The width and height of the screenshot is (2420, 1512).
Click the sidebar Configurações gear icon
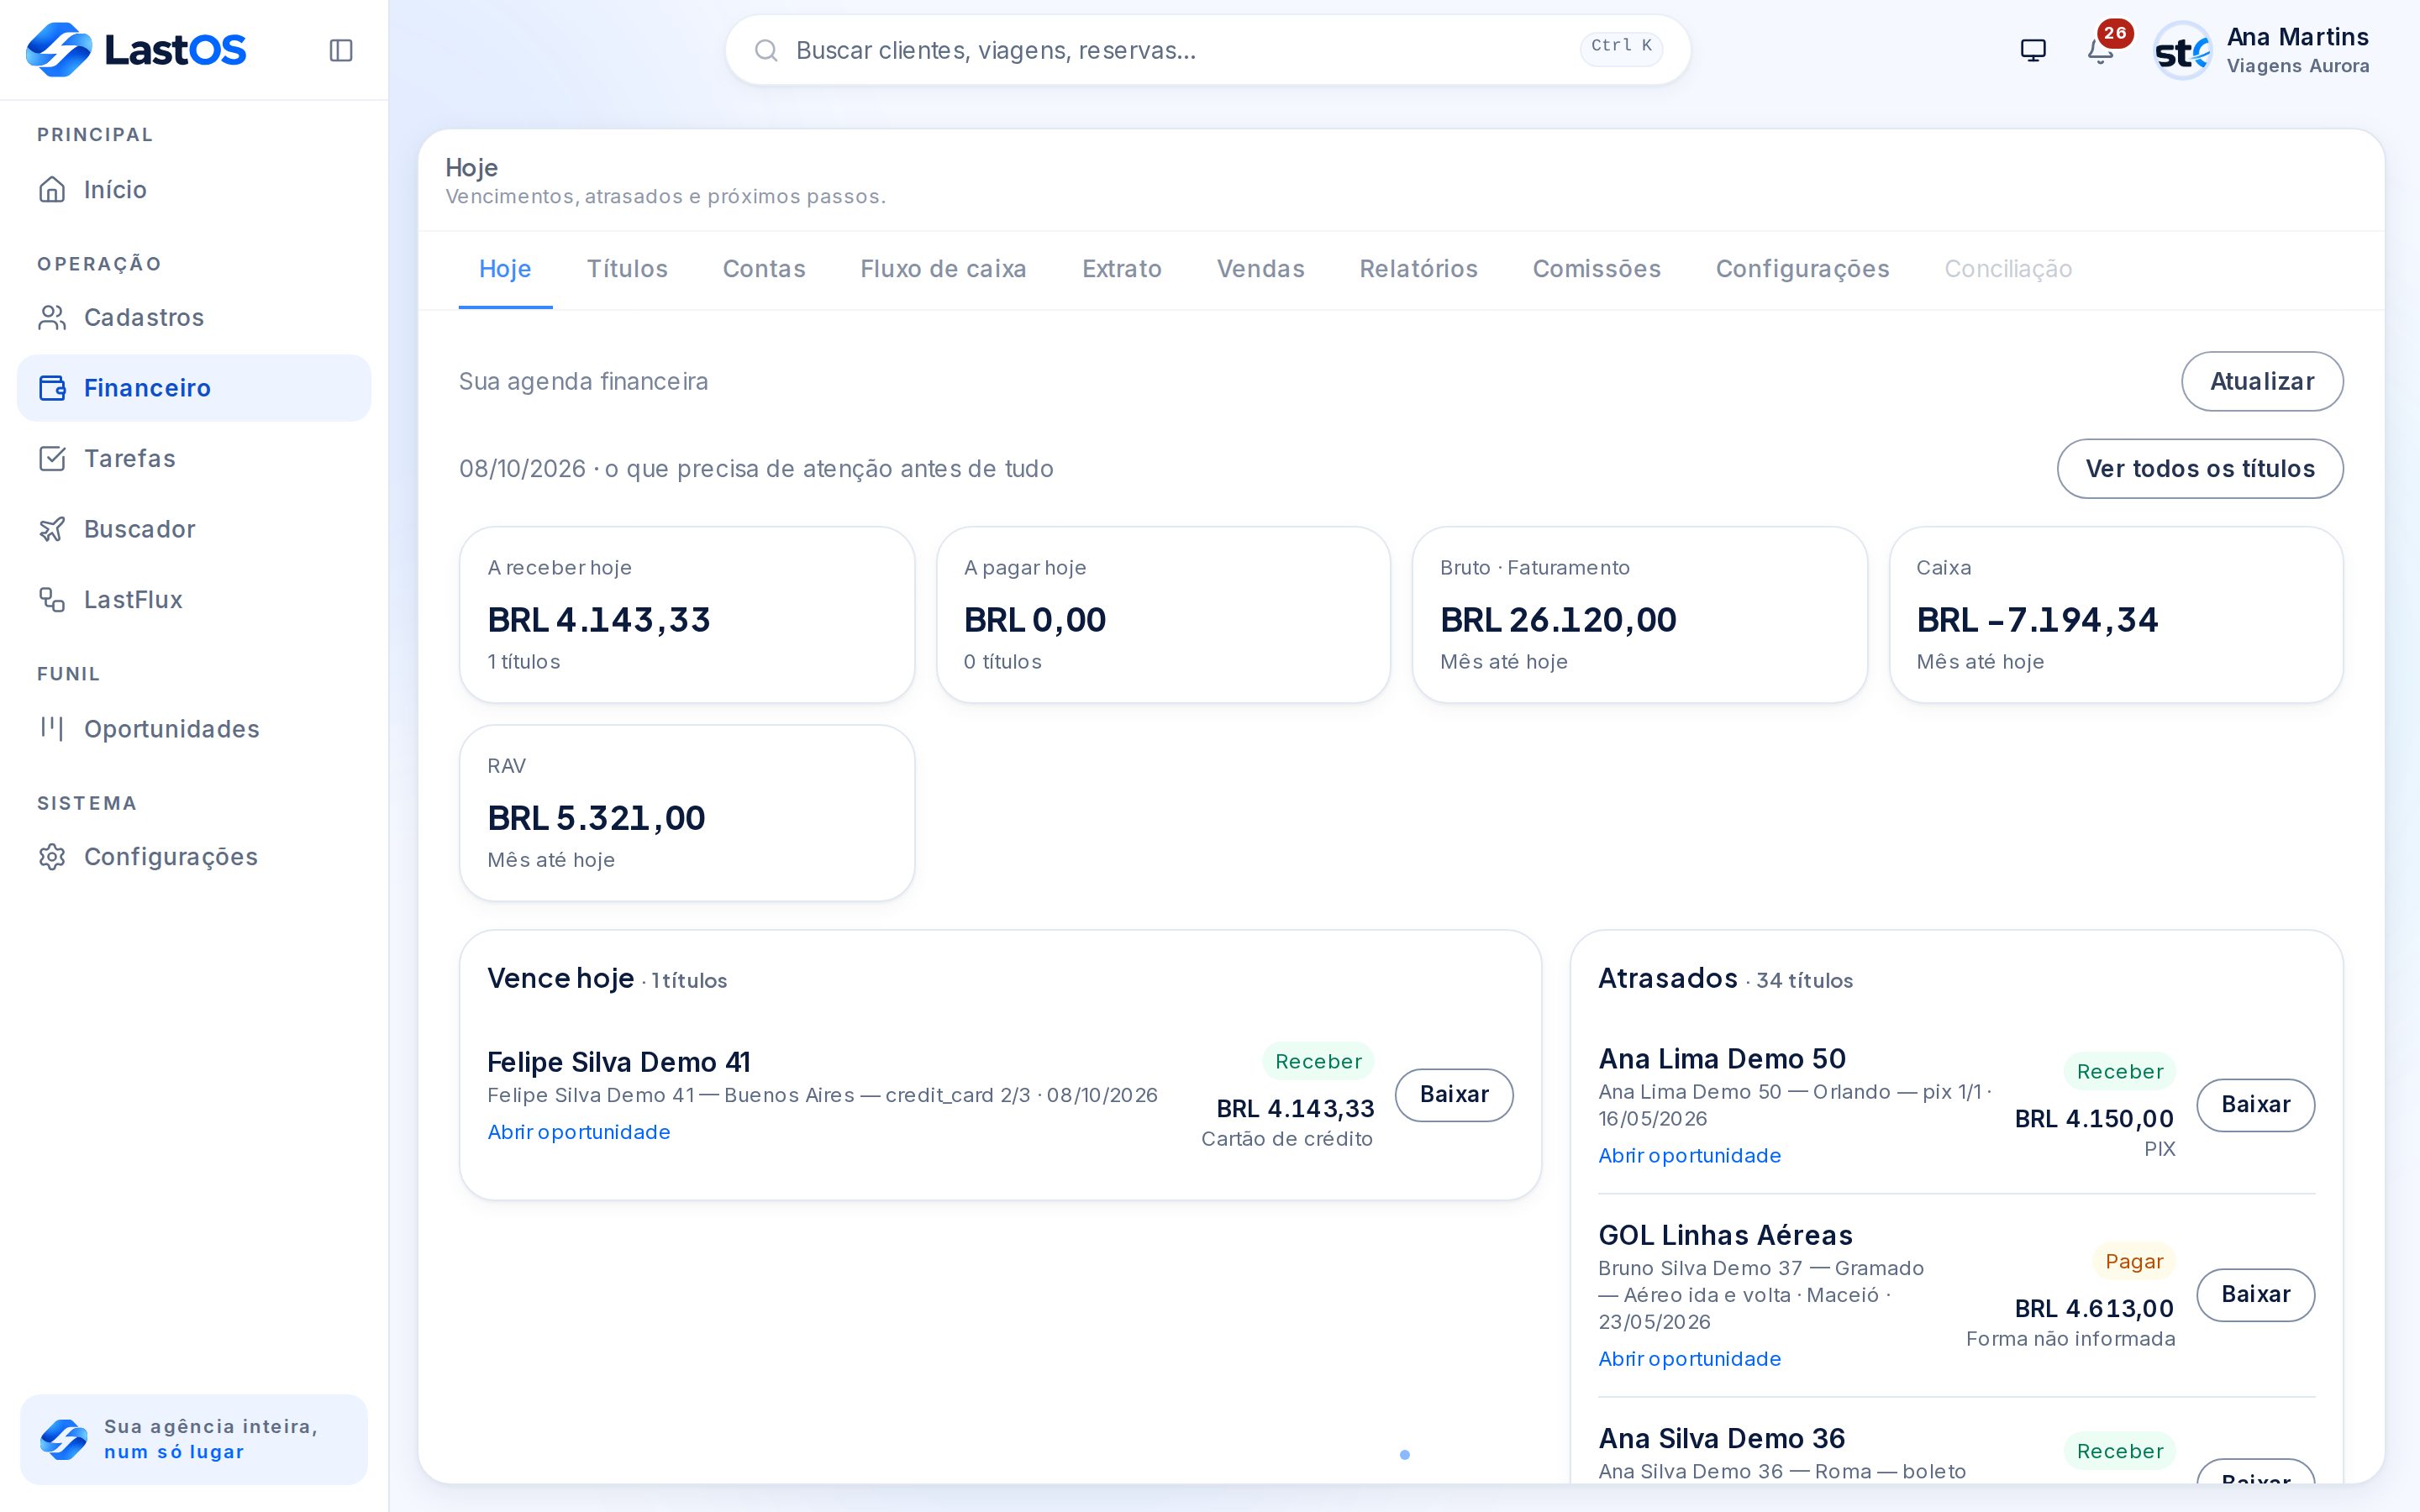coord(52,856)
